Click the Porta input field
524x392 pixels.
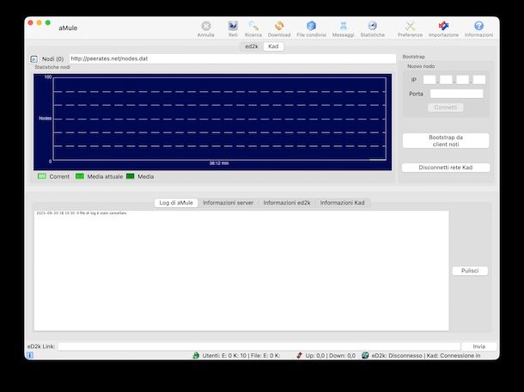[x=456, y=94]
